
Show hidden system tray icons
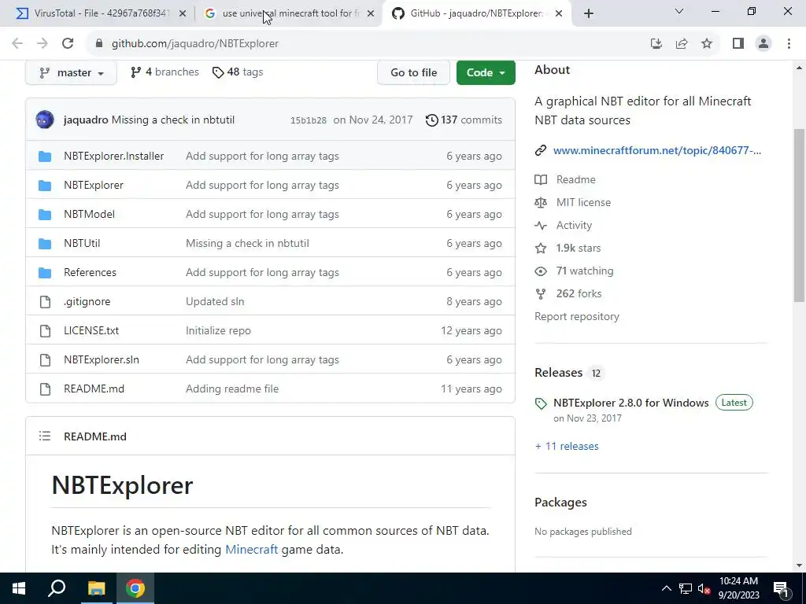[666, 588]
